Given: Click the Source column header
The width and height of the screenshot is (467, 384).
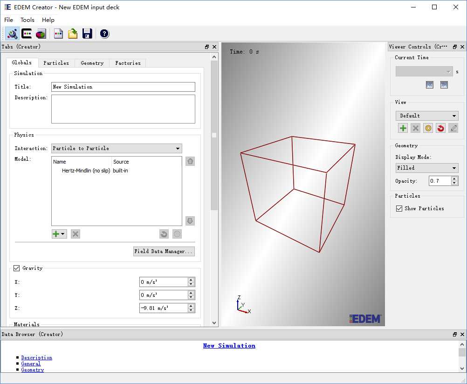Looking at the screenshot, I should pos(147,162).
